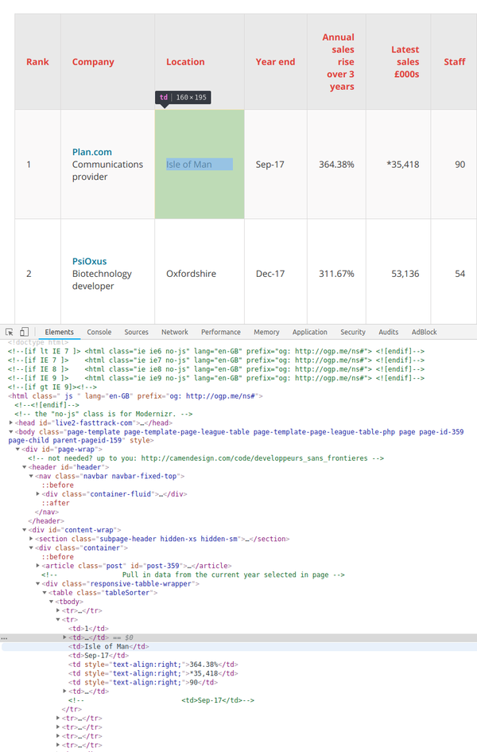The image size is (477, 752).
Task: Select the ::before pseudo-element under nav
Action: click(x=57, y=485)
